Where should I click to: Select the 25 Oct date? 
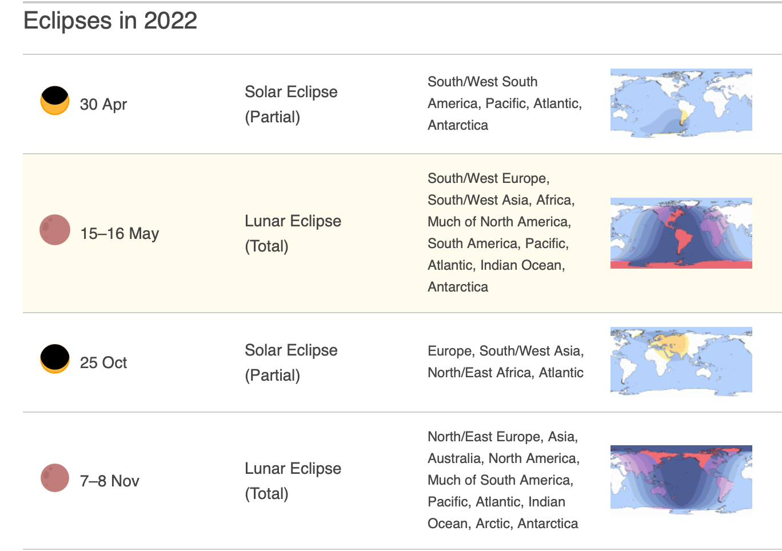[103, 363]
